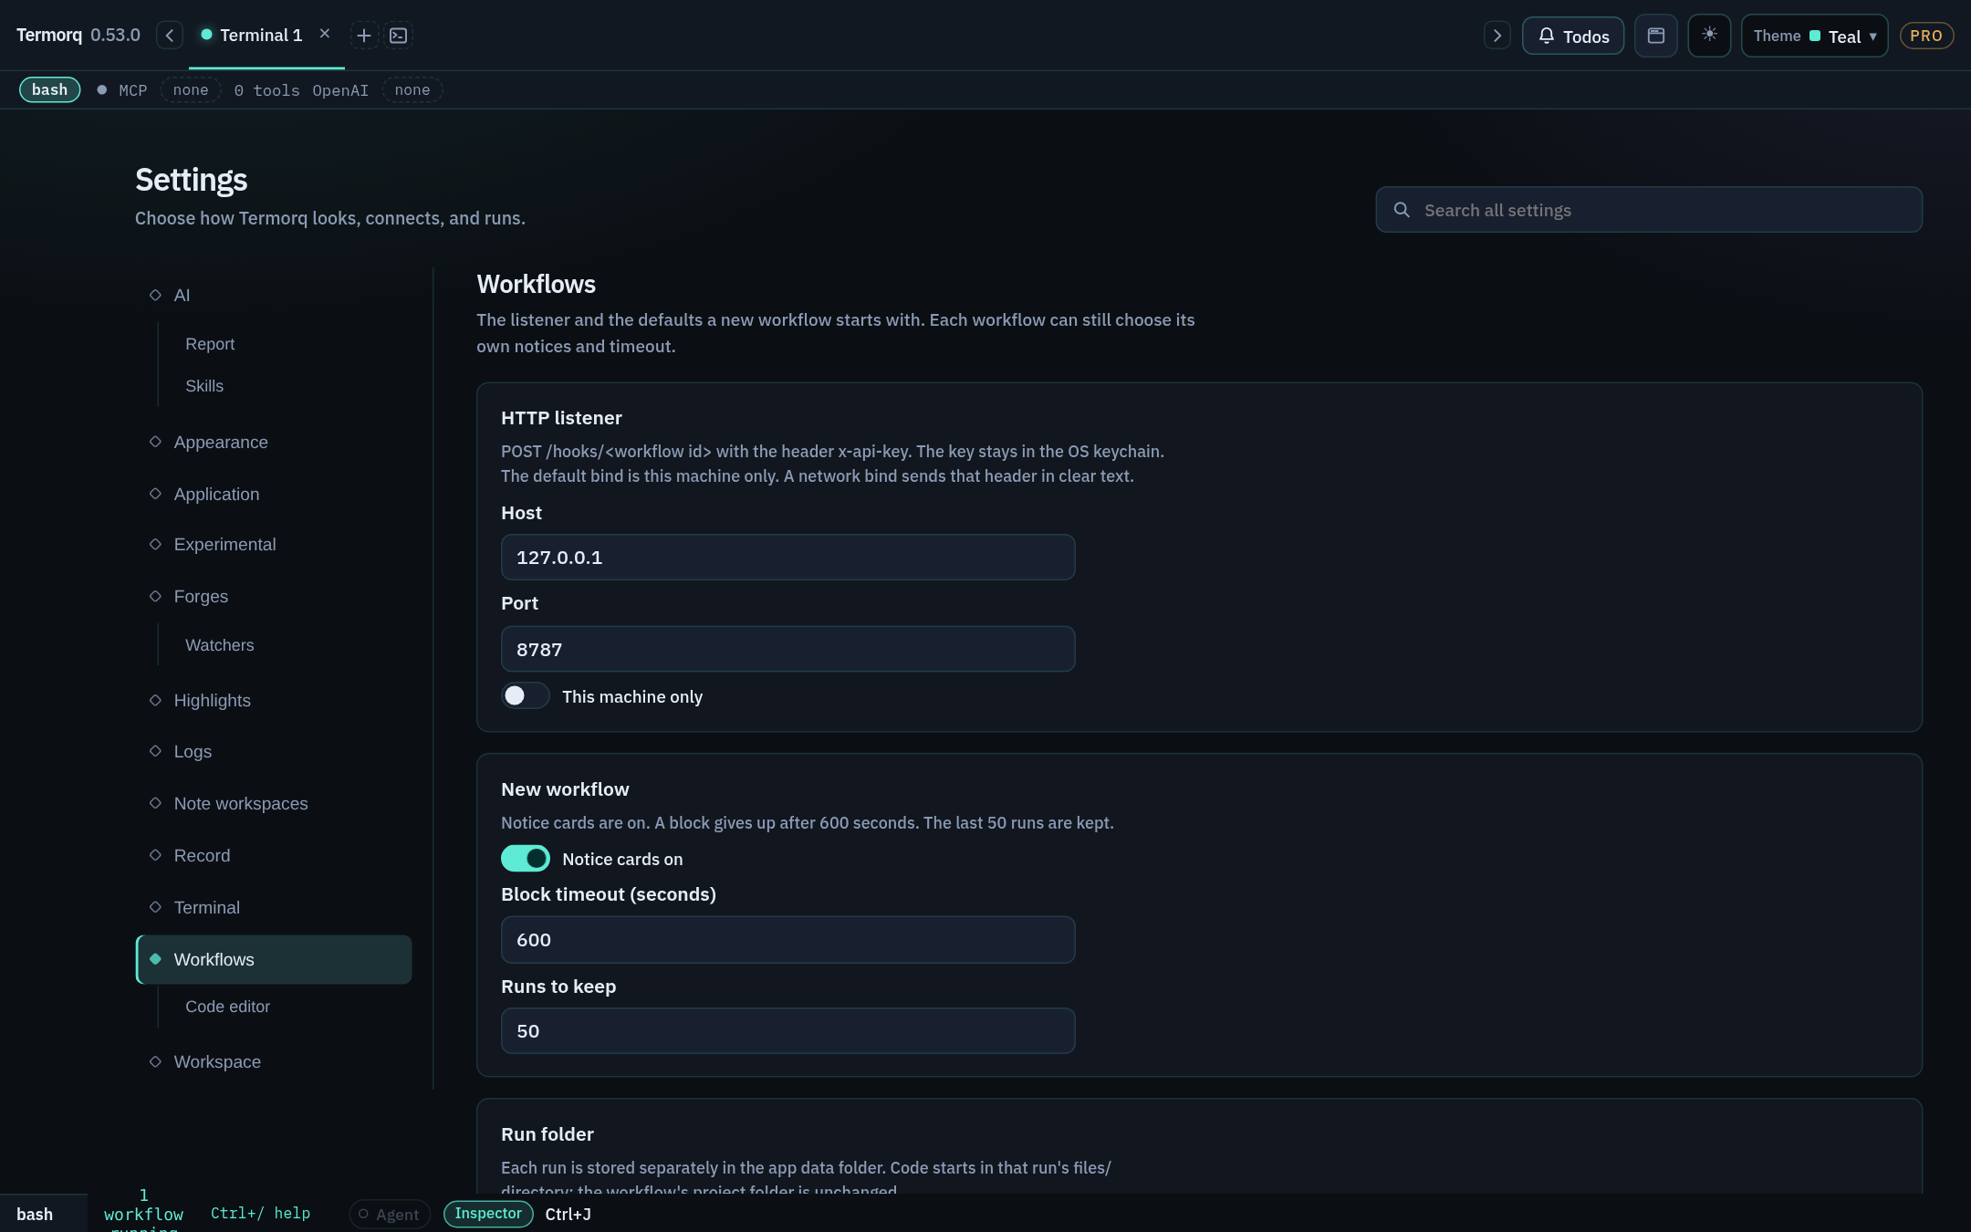Click the bash shell badge in the status strip
The width and height of the screenshot is (1971, 1232).
pyautogui.click(x=49, y=89)
